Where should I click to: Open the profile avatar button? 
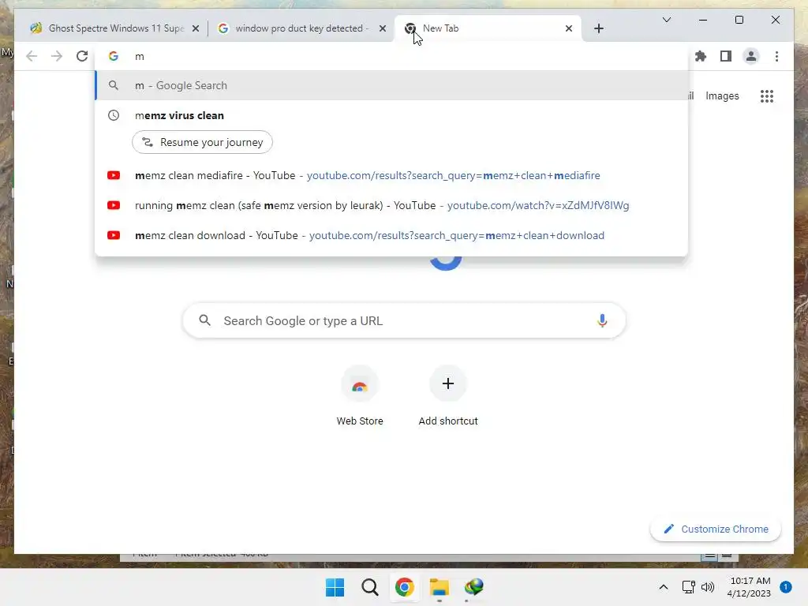pyautogui.click(x=751, y=56)
